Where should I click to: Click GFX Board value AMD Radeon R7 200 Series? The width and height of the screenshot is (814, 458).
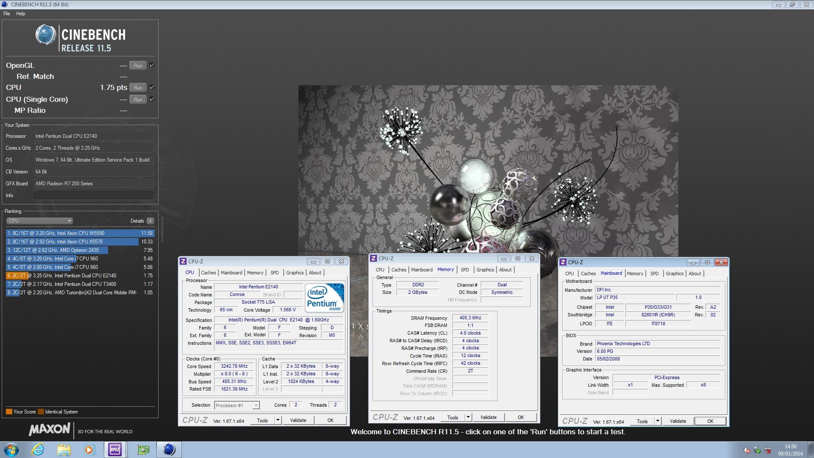pyautogui.click(x=94, y=184)
